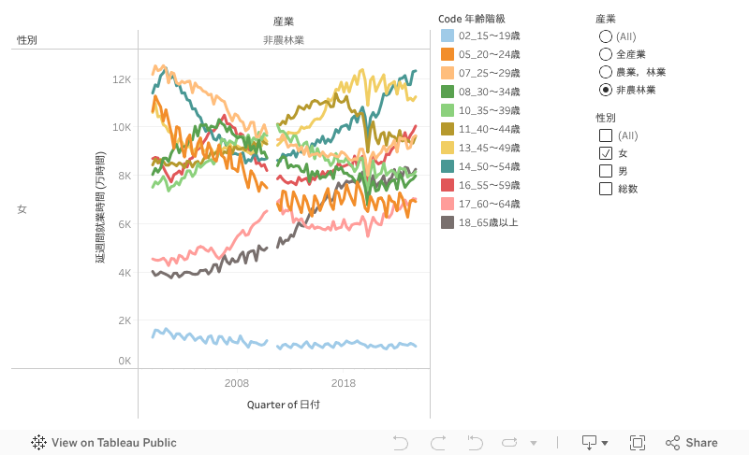Click the 2018 x-axis label
Image resolution: width=749 pixels, height=455 pixels.
344,383
